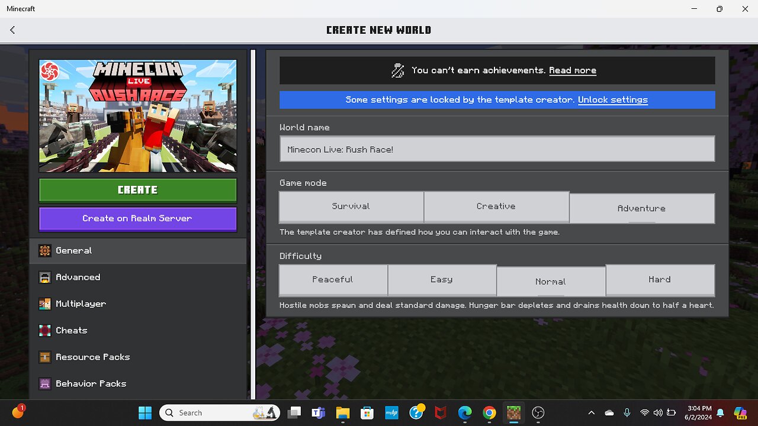758x426 pixels.
Task: Click the Minecon Live Rush Race thumbnail
Action: [138, 116]
